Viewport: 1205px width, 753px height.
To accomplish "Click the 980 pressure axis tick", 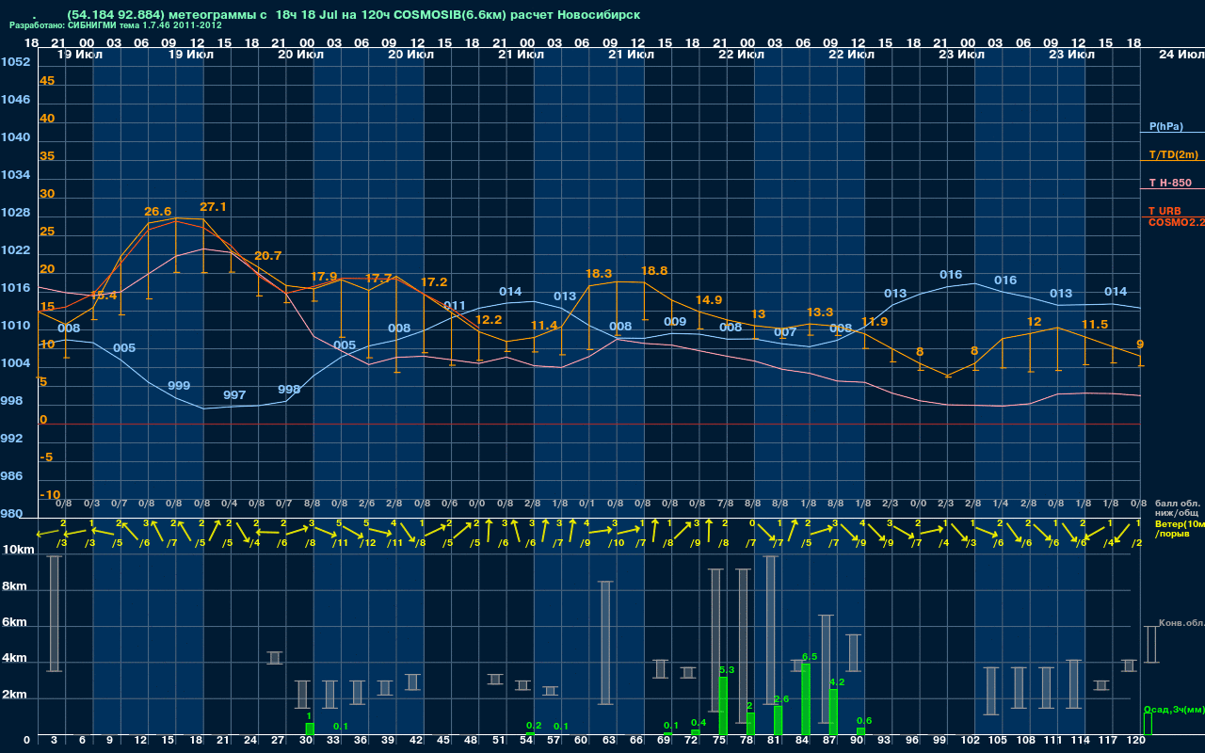I will click(x=11, y=514).
